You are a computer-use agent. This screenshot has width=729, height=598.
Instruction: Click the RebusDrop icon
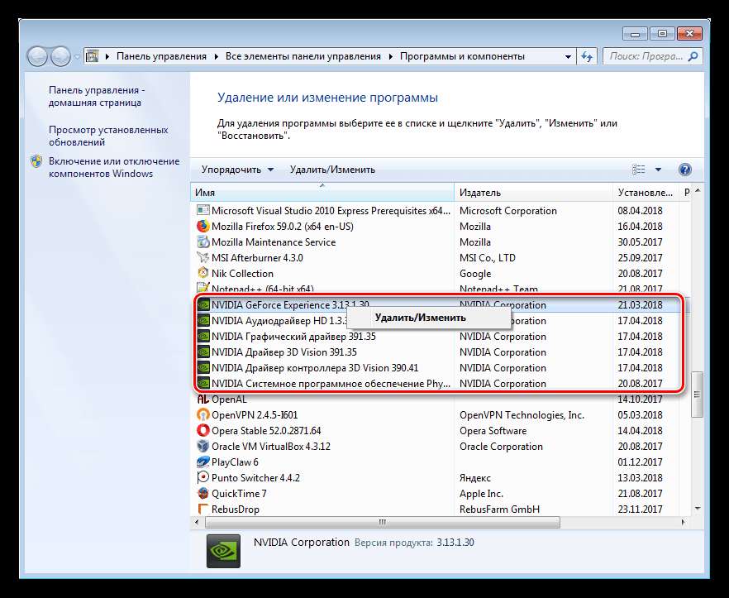tap(203, 509)
